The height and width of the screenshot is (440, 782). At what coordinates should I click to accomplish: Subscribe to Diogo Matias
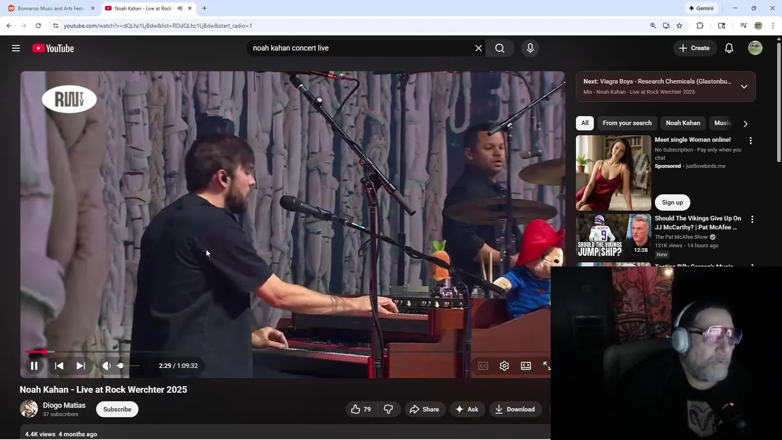[x=117, y=409]
